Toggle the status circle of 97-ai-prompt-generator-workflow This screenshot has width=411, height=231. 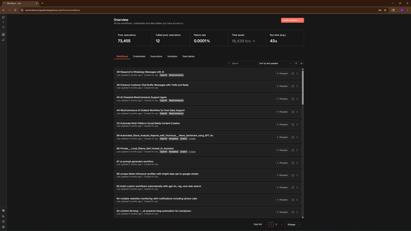click(293, 163)
